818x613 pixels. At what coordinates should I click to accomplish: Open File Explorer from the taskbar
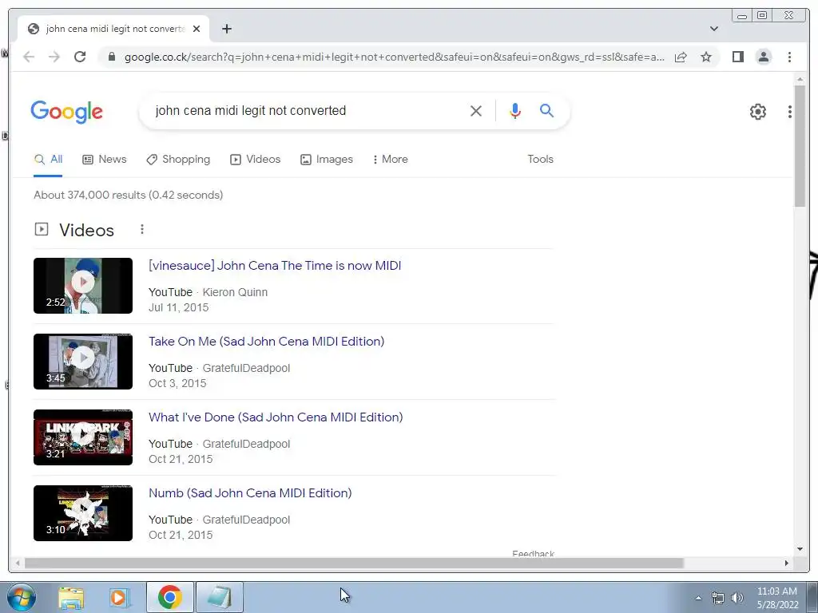coord(71,597)
